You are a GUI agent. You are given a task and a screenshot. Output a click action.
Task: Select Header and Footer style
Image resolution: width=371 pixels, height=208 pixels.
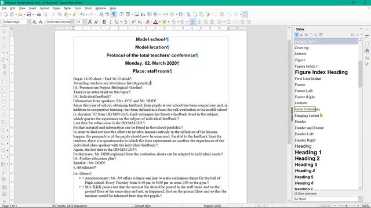point(309,128)
